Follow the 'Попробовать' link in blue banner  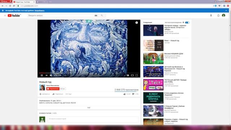(39, 10)
